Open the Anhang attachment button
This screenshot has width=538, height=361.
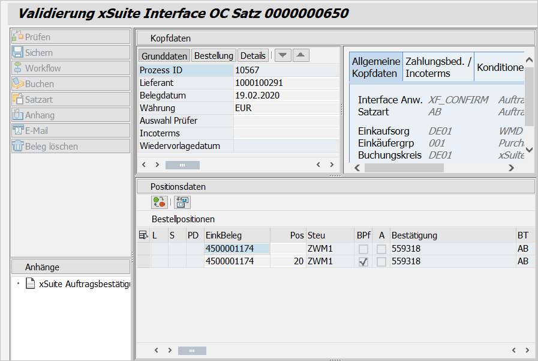pos(70,115)
